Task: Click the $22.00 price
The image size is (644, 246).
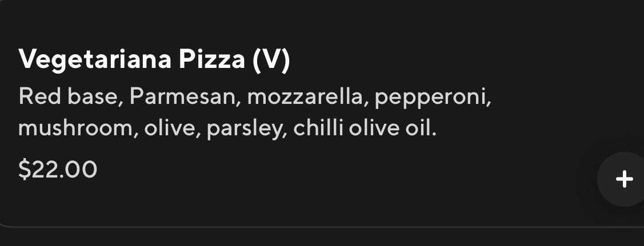Action: point(58,170)
